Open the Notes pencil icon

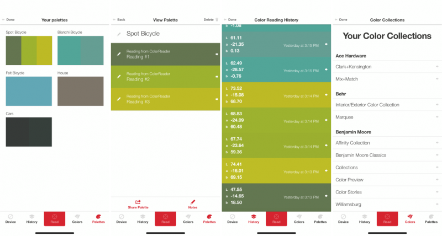click(x=193, y=202)
